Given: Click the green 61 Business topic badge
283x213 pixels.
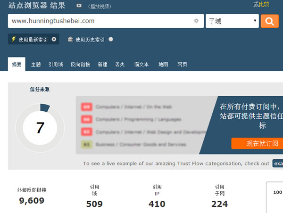Looking at the screenshot, I should pos(86,145).
